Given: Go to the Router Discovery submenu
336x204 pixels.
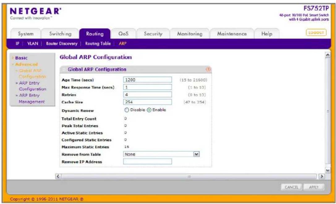Looking at the screenshot, I should 62,43.
